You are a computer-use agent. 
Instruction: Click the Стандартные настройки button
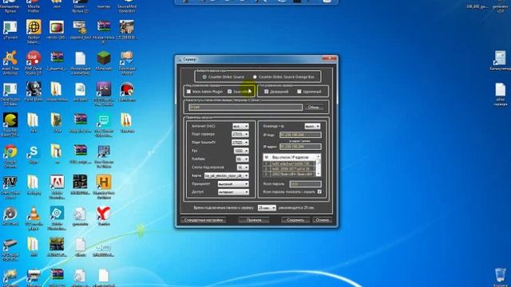(204, 220)
